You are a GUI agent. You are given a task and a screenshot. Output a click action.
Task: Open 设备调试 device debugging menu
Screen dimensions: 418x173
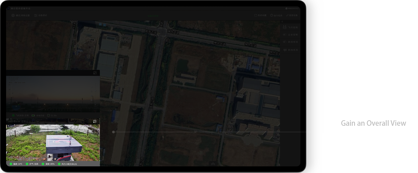click(40, 15)
